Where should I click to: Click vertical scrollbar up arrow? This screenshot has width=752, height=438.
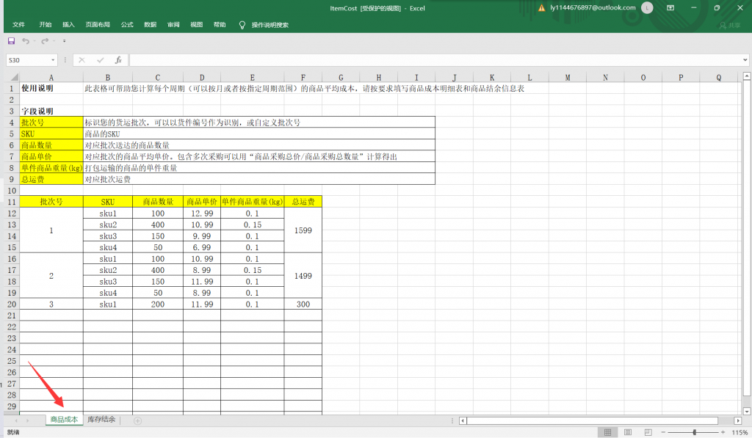coord(746,76)
